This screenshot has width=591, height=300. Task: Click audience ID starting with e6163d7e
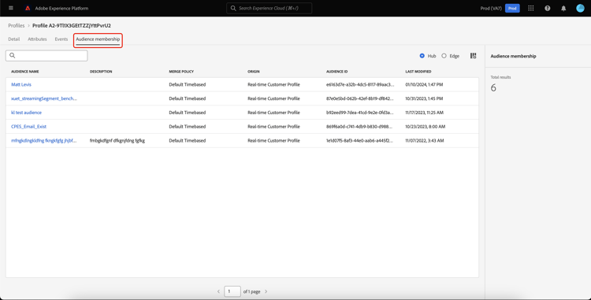point(360,85)
